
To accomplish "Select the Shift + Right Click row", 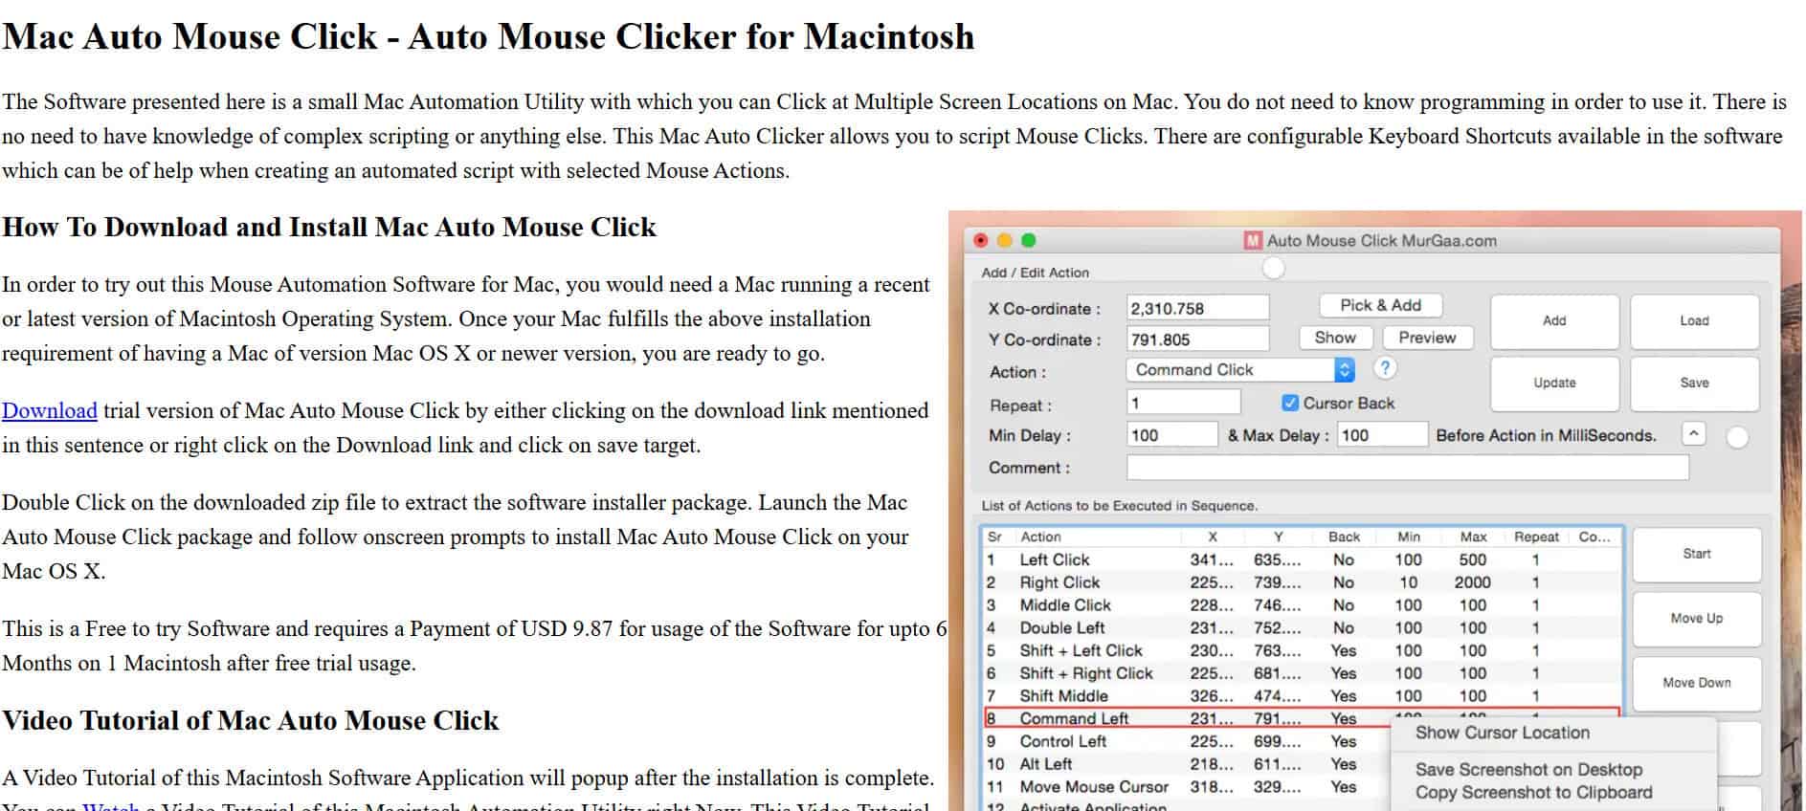I will (1303, 673).
